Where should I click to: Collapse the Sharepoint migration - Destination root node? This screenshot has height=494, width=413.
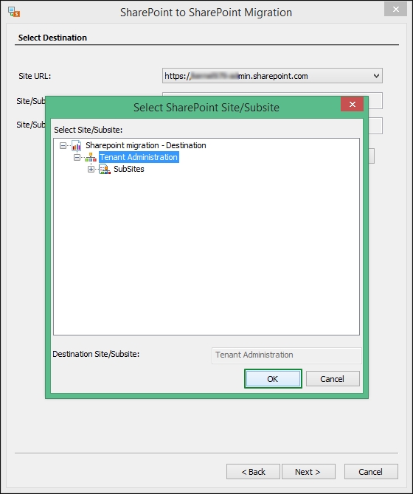63,145
